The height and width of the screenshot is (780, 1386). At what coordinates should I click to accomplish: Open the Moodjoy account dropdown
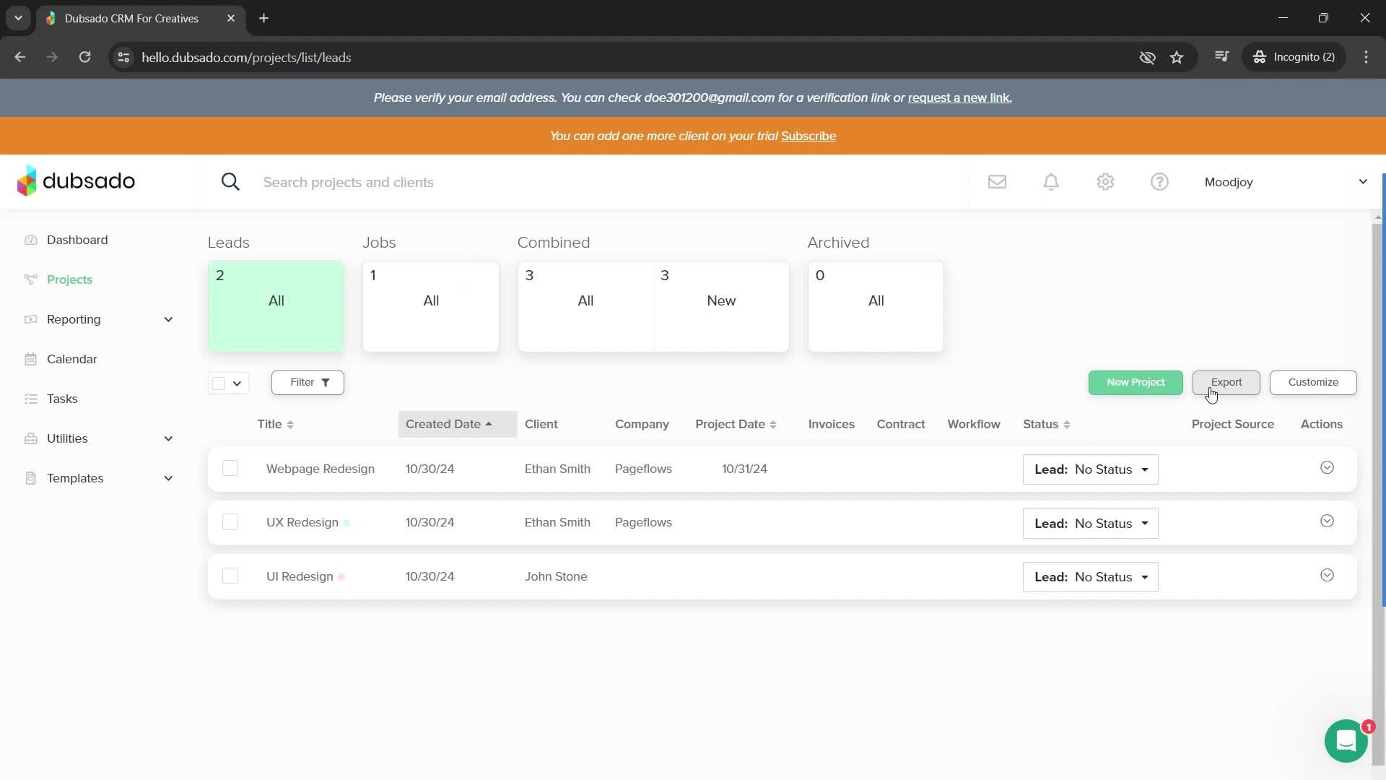tap(1286, 182)
